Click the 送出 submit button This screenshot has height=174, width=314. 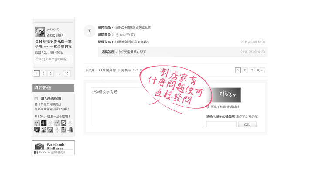tap(247, 124)
